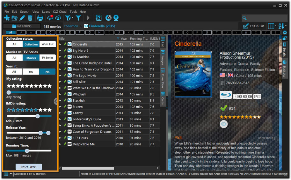This screenshot has width=291, height=180.
Task: Click the webcam scanner toolbar icon
Action: tap(116, 18)
